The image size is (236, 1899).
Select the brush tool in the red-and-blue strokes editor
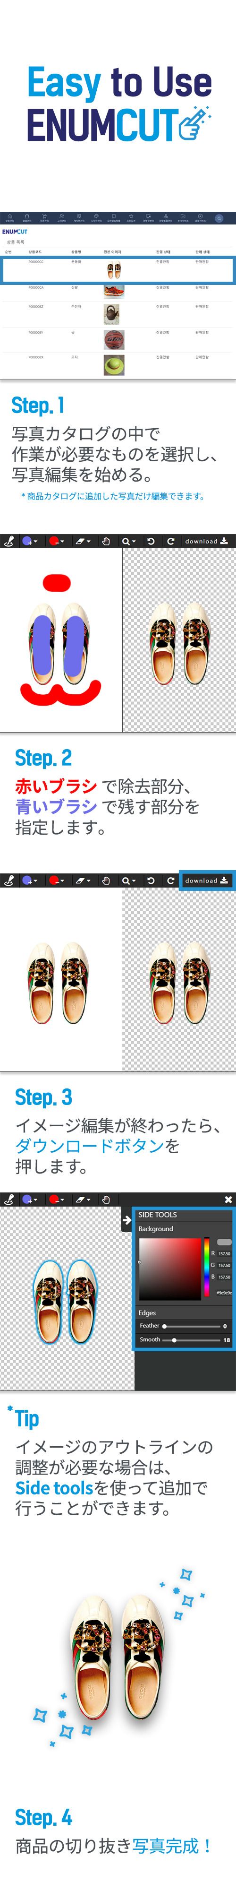tap(9, 541)
